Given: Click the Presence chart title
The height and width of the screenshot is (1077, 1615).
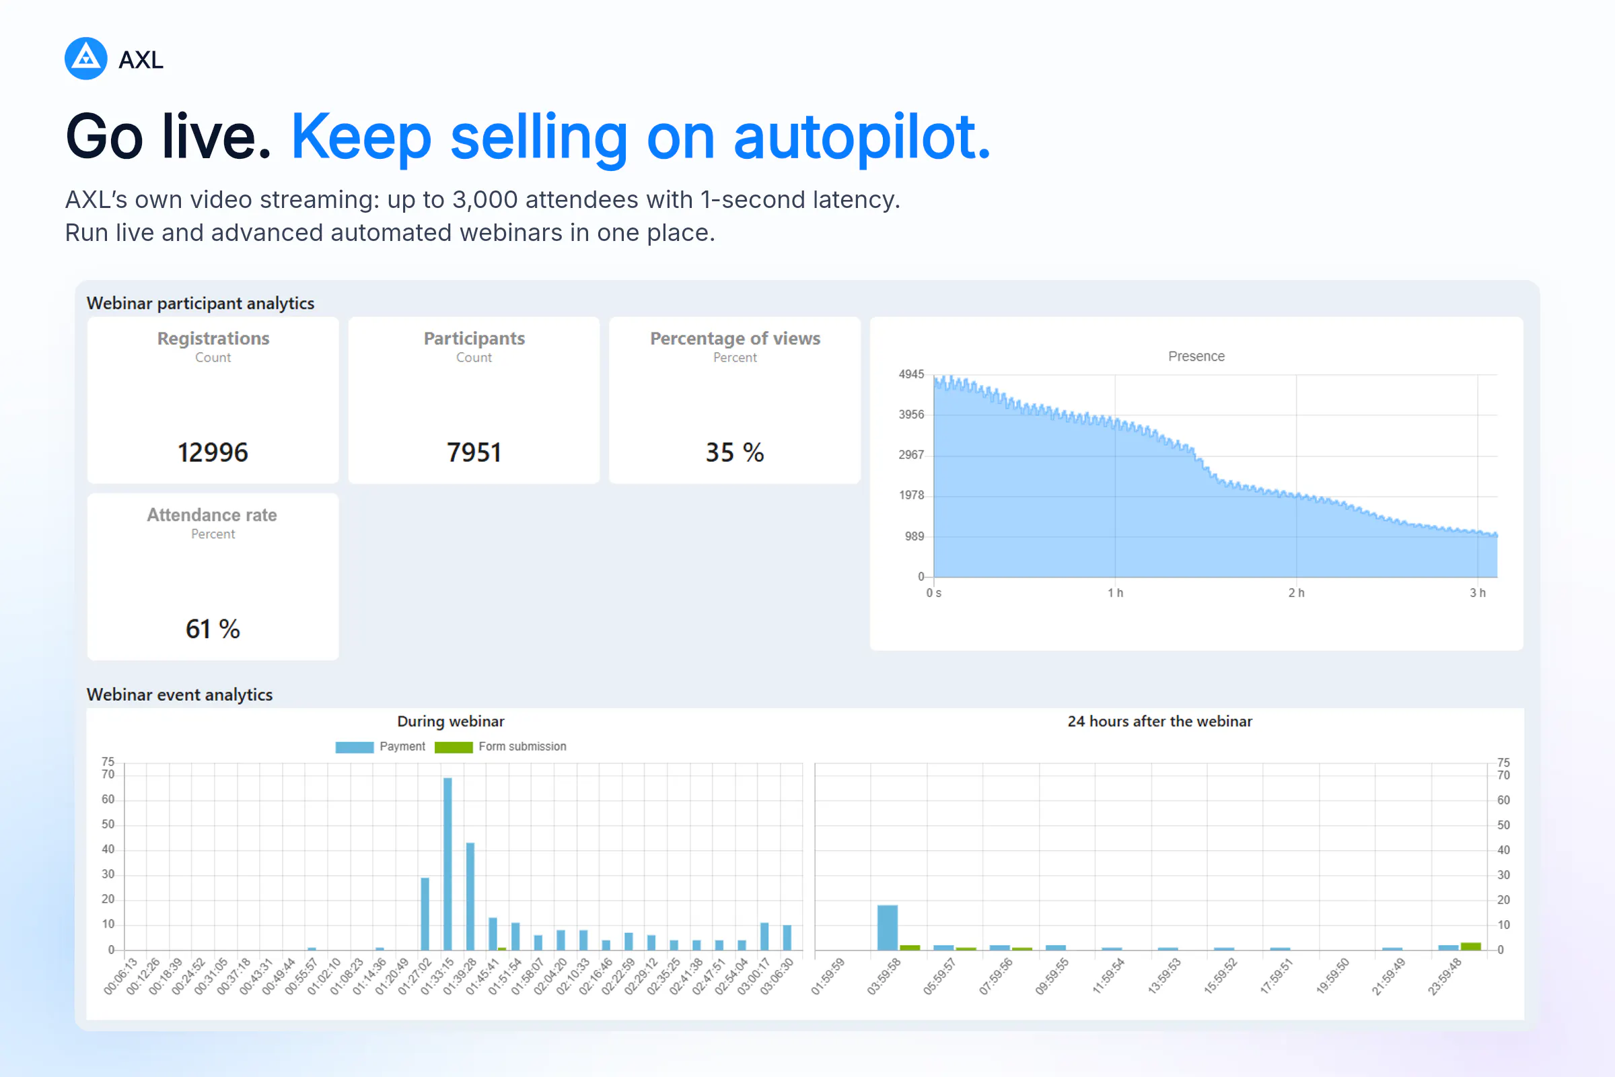Looking at the screenshot, I should tap(1196, 357).
